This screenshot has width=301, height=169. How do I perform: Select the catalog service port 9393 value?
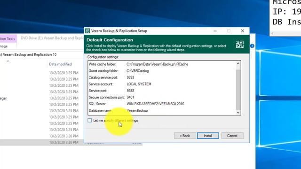coord(130,77)
